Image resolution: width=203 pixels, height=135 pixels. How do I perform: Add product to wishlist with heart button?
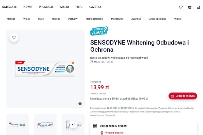coord(14,37)
